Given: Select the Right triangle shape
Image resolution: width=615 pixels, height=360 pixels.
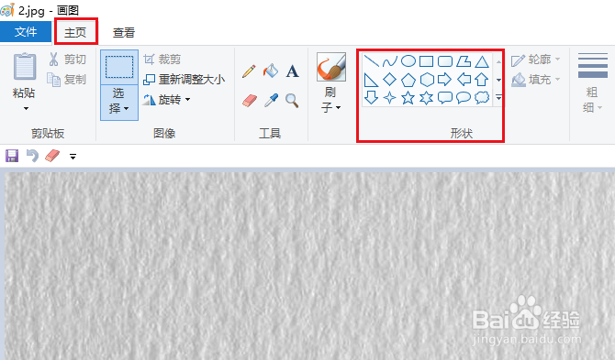Looking at the screenshot, I should tap(371, 80).
